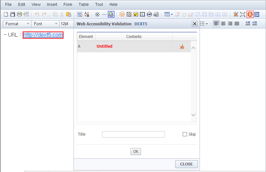This screenshot has height=172, width=266.
Task: Open the File menu
Action: tap(8, 5)
